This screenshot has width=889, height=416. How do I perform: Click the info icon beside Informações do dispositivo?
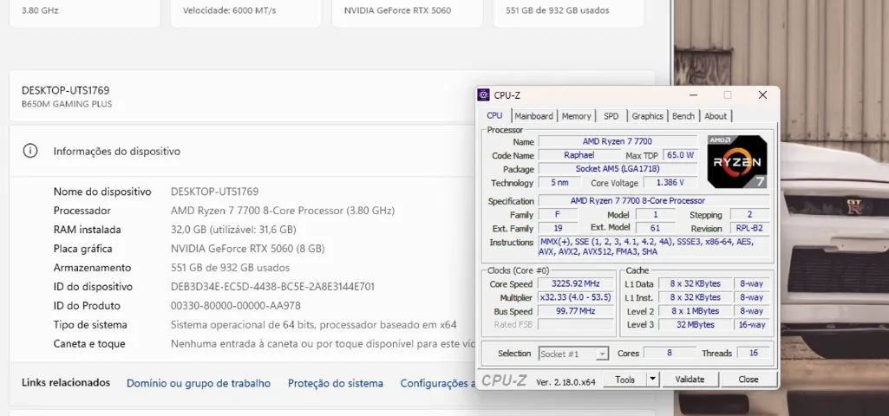point(30,152)
